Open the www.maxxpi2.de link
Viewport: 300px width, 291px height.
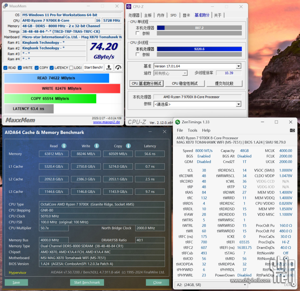click(107, 122)
